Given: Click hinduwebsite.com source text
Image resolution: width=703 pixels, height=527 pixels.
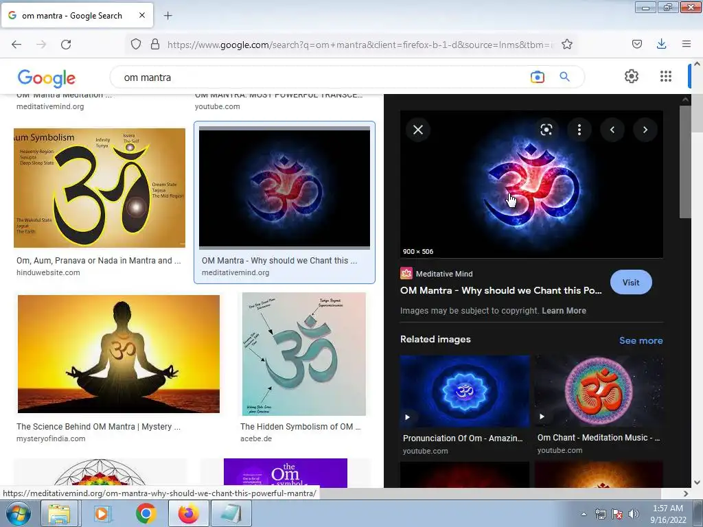Looking at the screenshot, I should [x=48, y=272].
